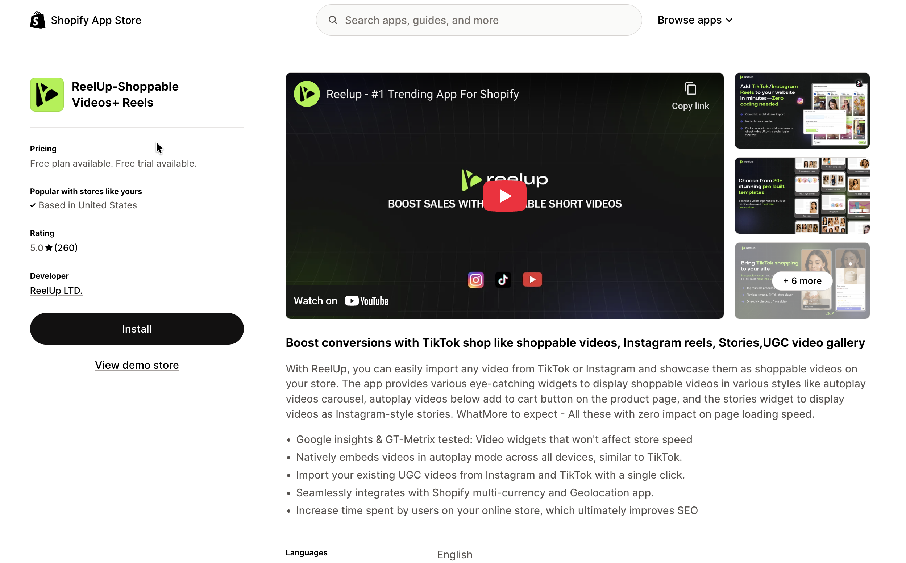Click the TikTok icon in video
The width and height of the screenshot is (906, 563).
tap(503, 280)
